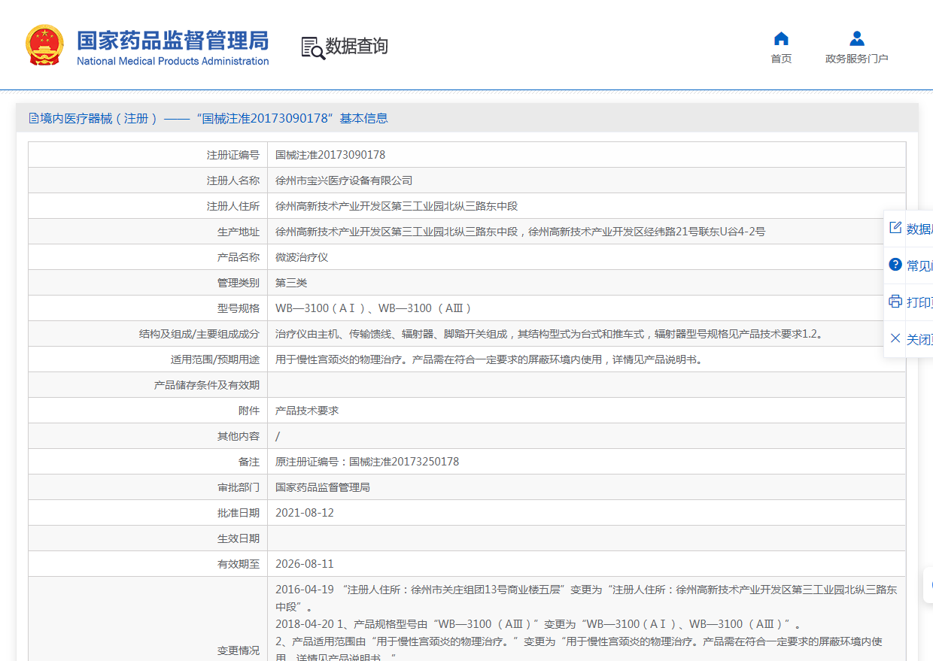Image resolution: width=933 pixels, height=661 pixels.
Task: Click expiry date 2026-08-11
Action: pyautogui.click(x=305, y=564)
